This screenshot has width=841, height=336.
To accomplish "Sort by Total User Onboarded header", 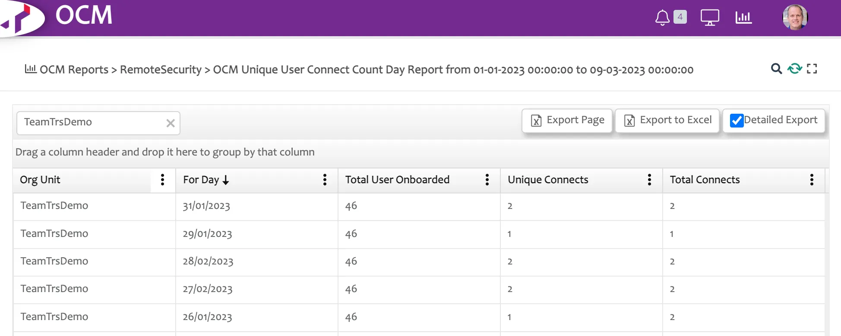I will click(x=397, y=180).
